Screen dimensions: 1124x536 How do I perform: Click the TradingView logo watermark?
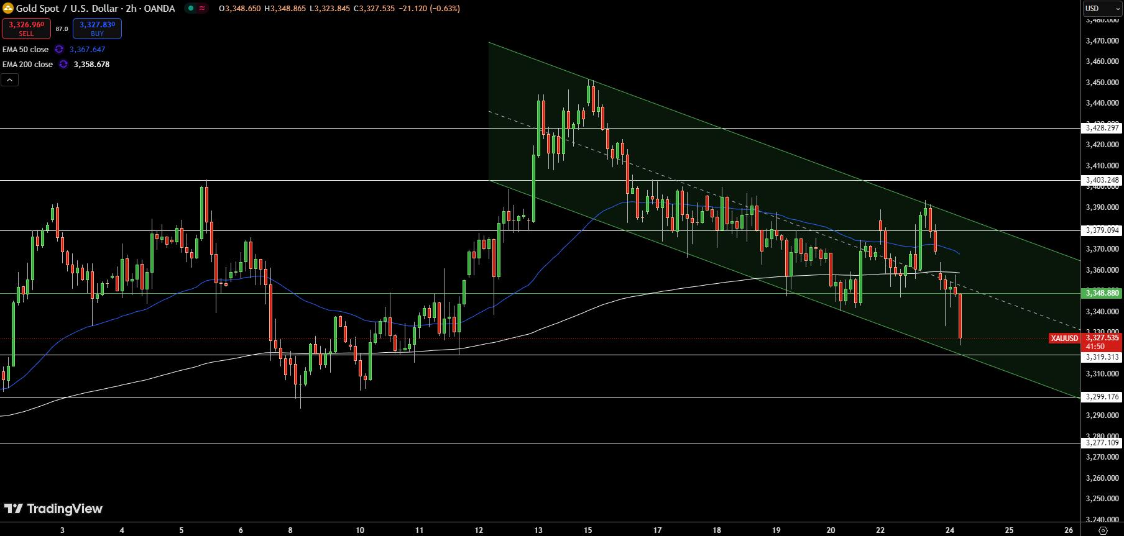tap(53, 509)
